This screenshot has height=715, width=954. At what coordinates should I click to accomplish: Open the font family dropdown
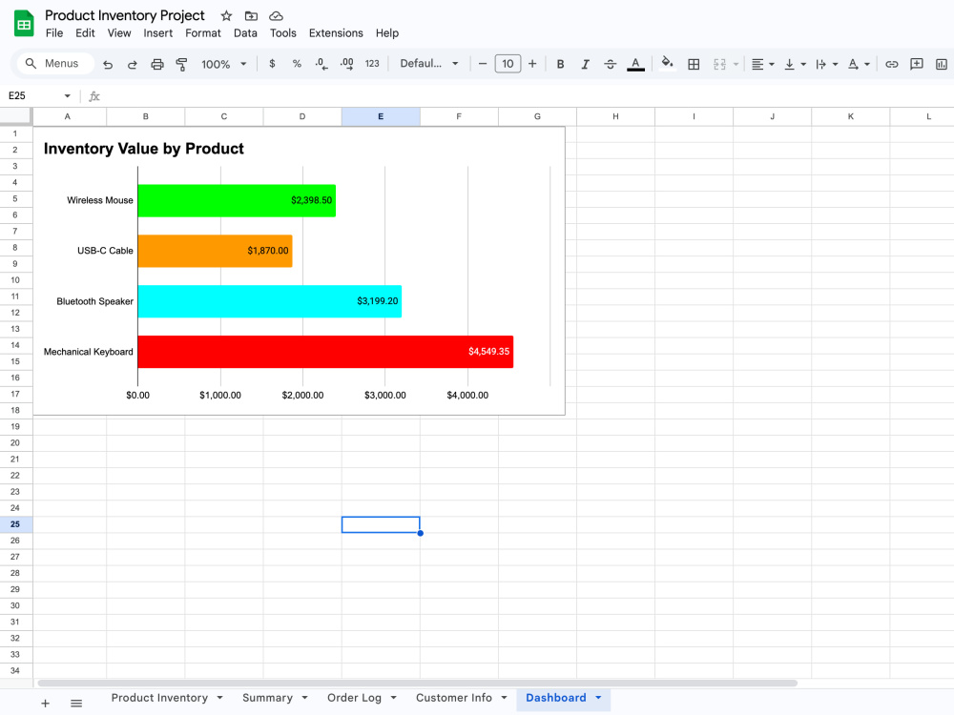point(429,63)
